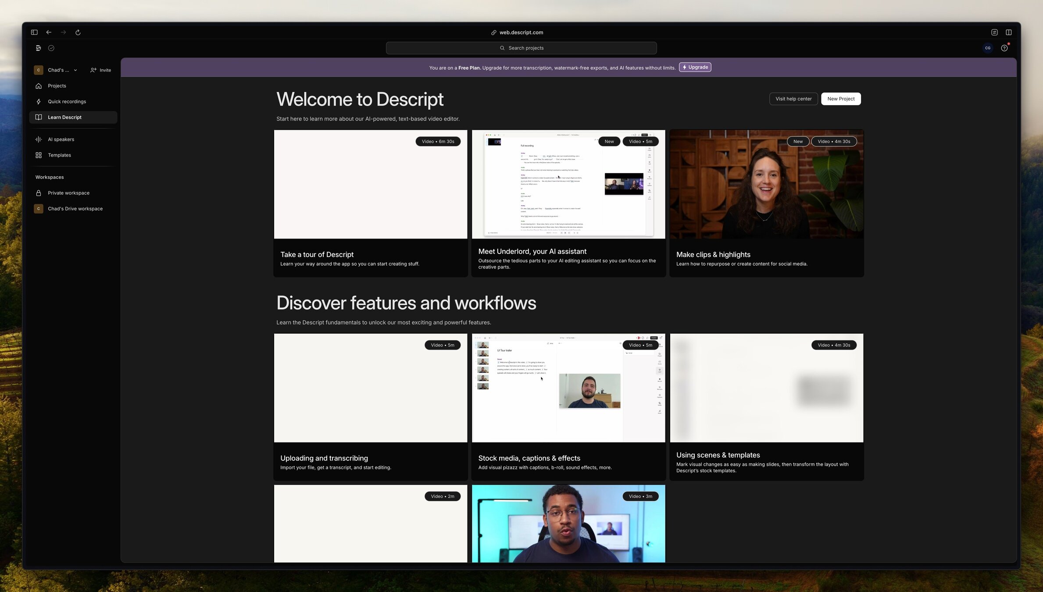Open the checkmark status icon
1043x592 pixels.
tap(51, 48)
